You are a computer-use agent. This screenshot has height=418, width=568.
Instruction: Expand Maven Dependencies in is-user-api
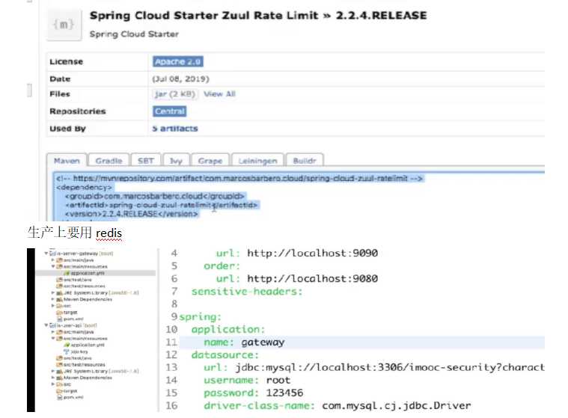click(x=53, y=378)
